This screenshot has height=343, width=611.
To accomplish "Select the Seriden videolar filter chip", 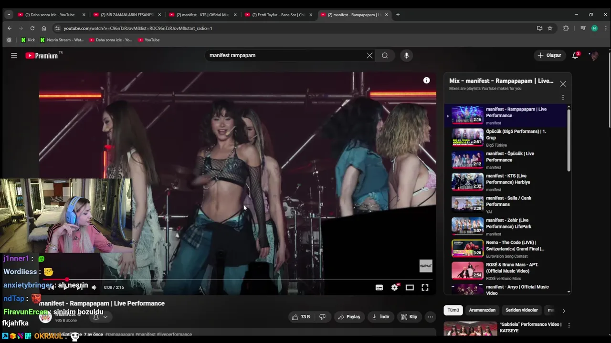I will click(522, 310).
